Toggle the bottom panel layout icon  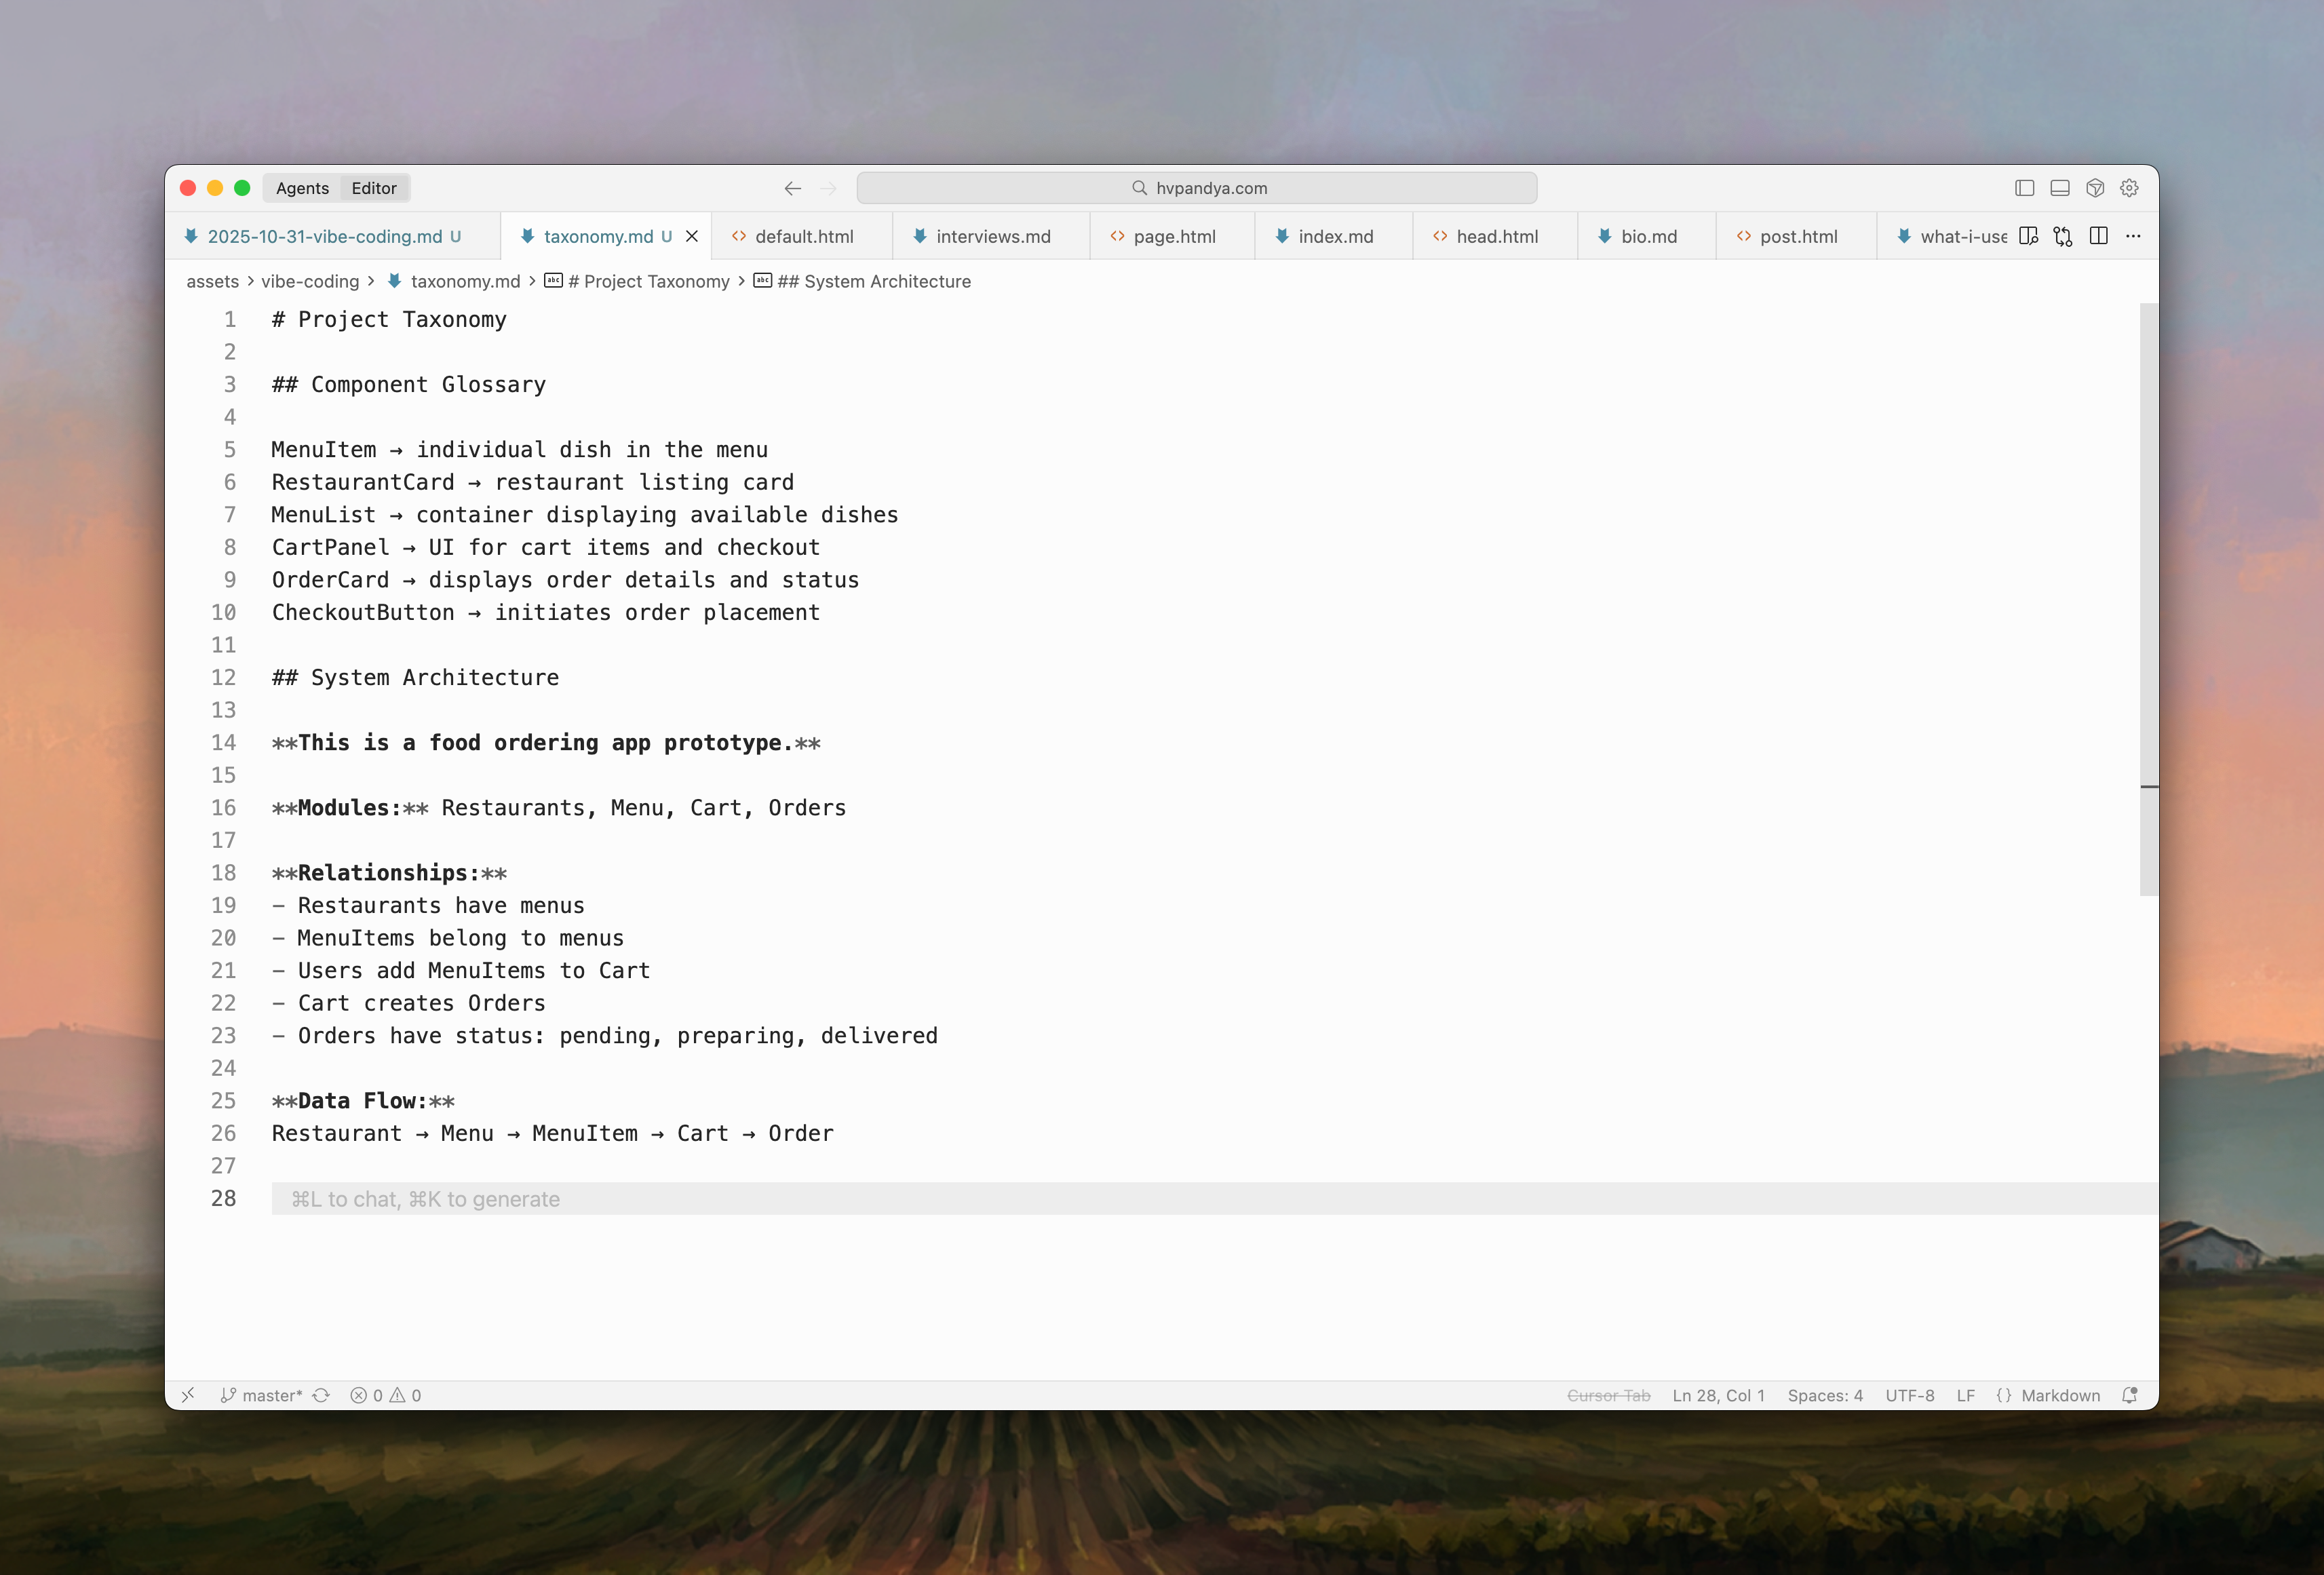[x=2059, y=188]
